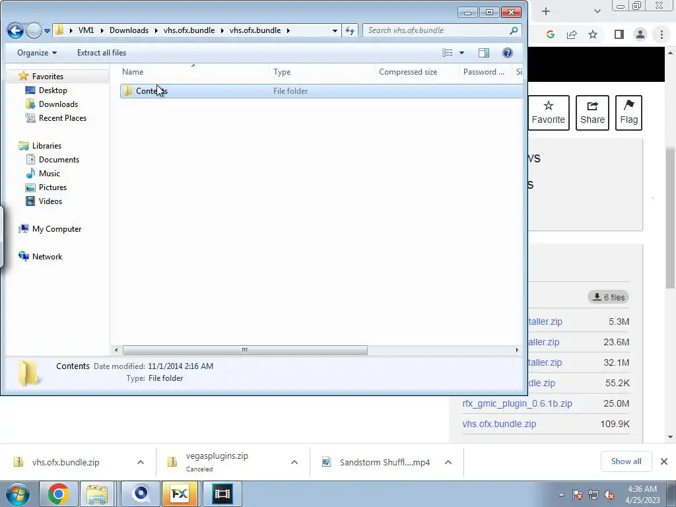This screenshot has width=676, height=507.
Task: Open Chrome tab search chevron
Action: click(597, 12)
